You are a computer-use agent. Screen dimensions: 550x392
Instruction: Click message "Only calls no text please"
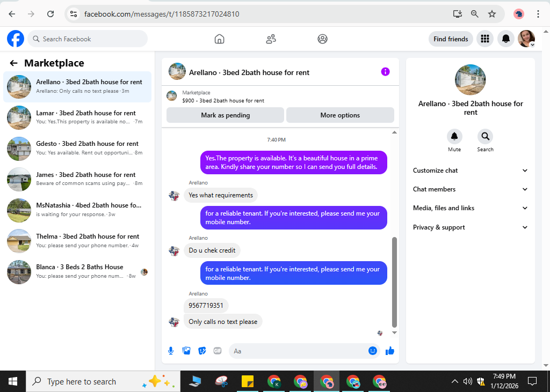(223, 322)
